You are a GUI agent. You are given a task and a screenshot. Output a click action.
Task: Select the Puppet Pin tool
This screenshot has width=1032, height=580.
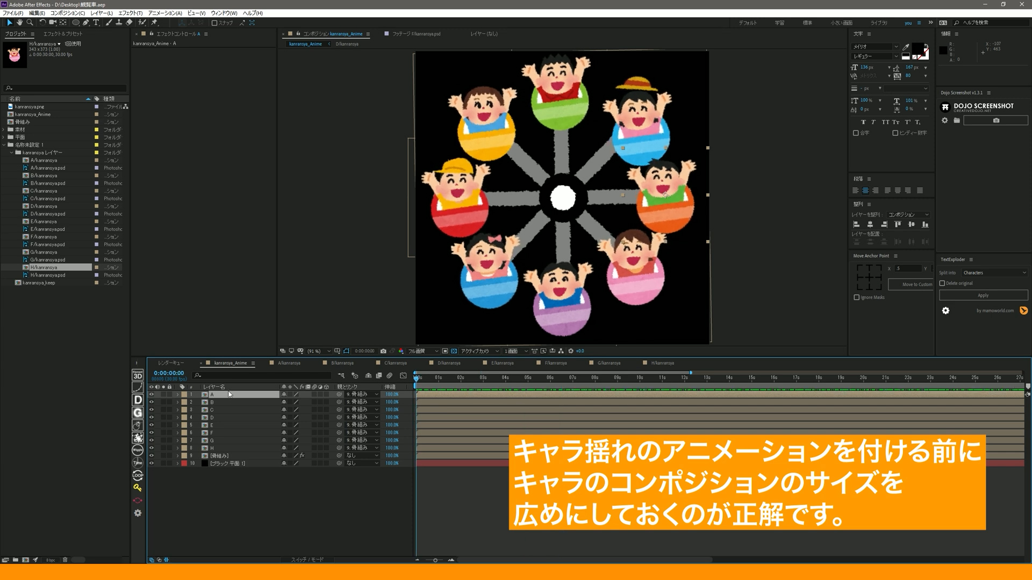tap(155, 23)
